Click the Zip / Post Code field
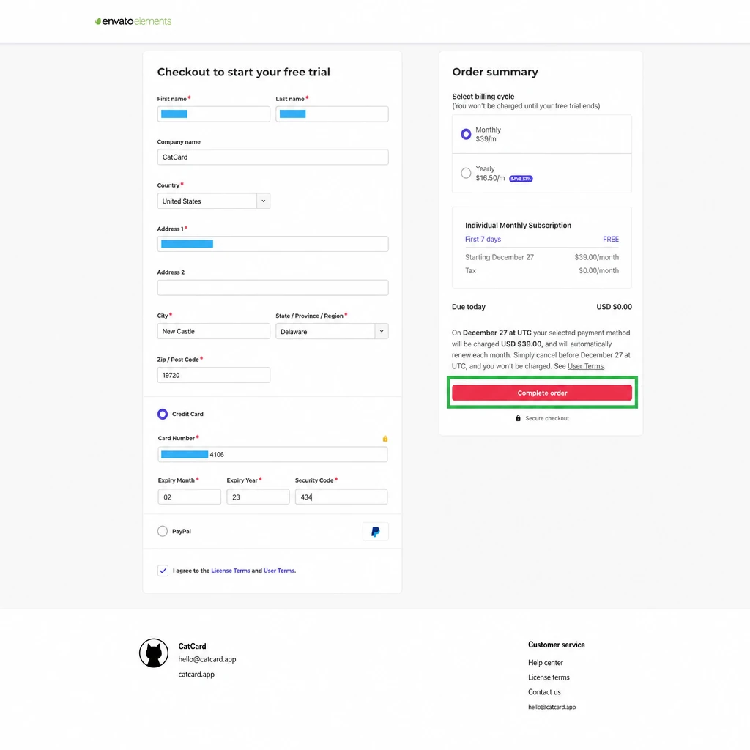 click(213, 375)
